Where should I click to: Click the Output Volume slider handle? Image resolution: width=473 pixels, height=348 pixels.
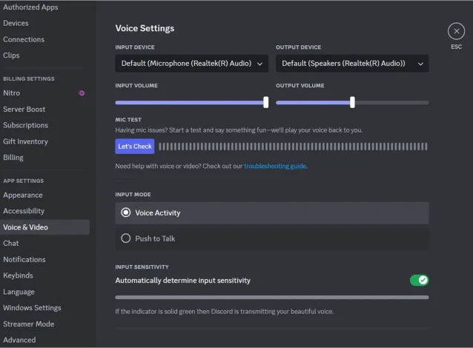coord(352,102)
